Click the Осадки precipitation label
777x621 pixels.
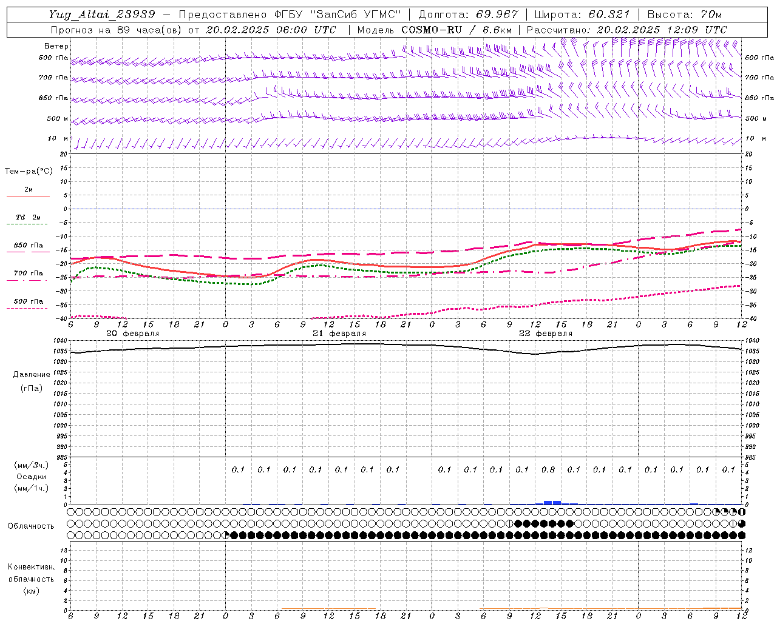click(31, 477)
